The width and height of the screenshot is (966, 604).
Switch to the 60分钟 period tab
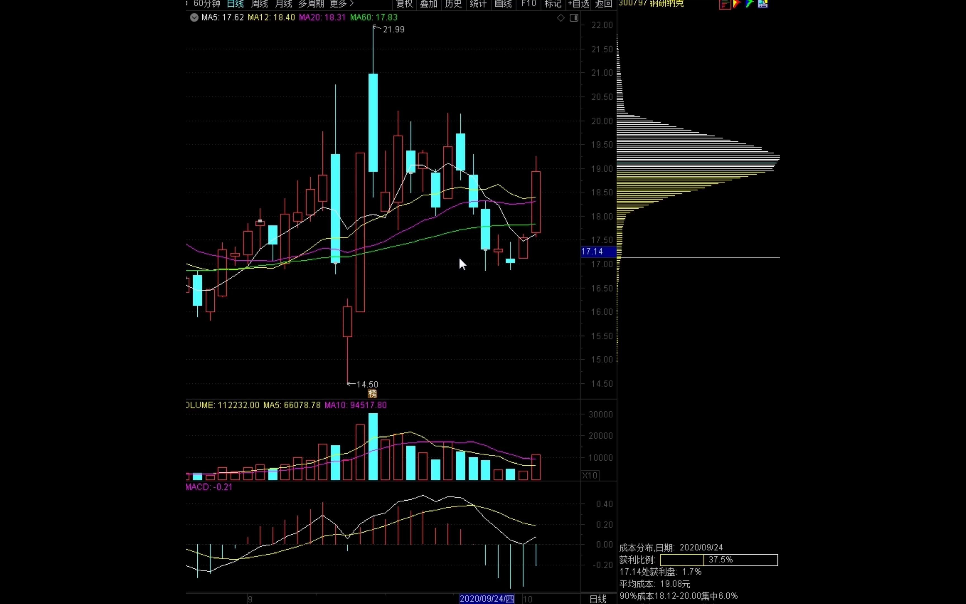coord(207,4)
